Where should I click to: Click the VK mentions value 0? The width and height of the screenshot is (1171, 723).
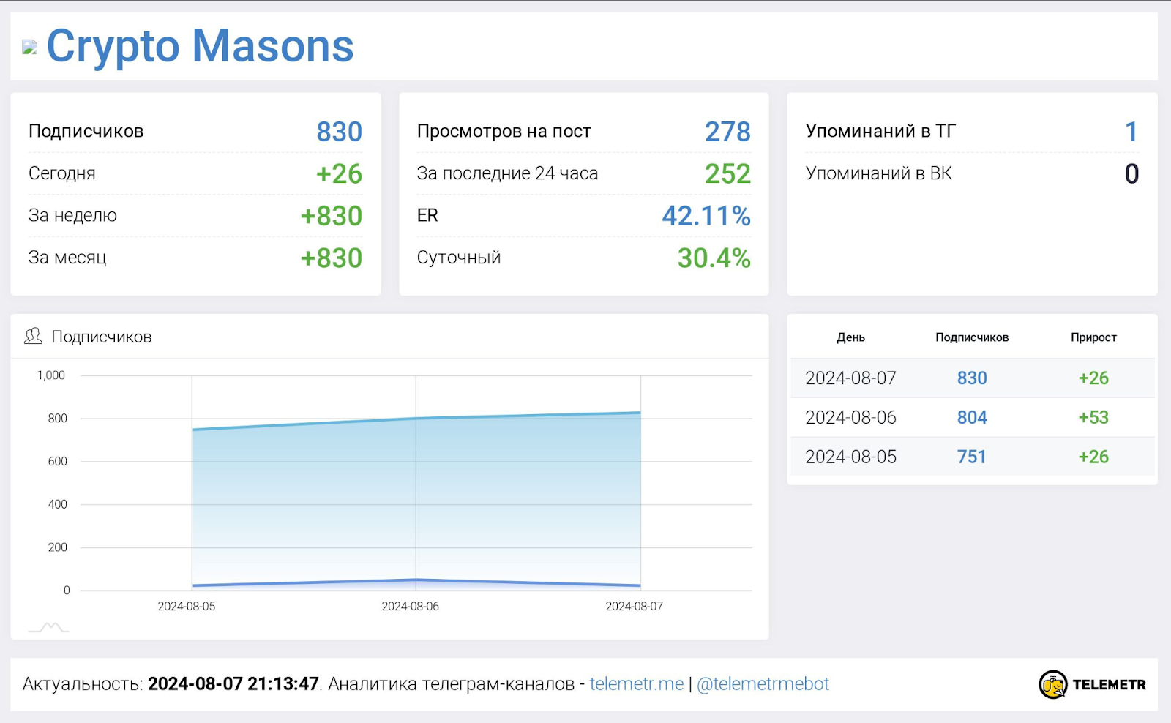point(1131,173)
